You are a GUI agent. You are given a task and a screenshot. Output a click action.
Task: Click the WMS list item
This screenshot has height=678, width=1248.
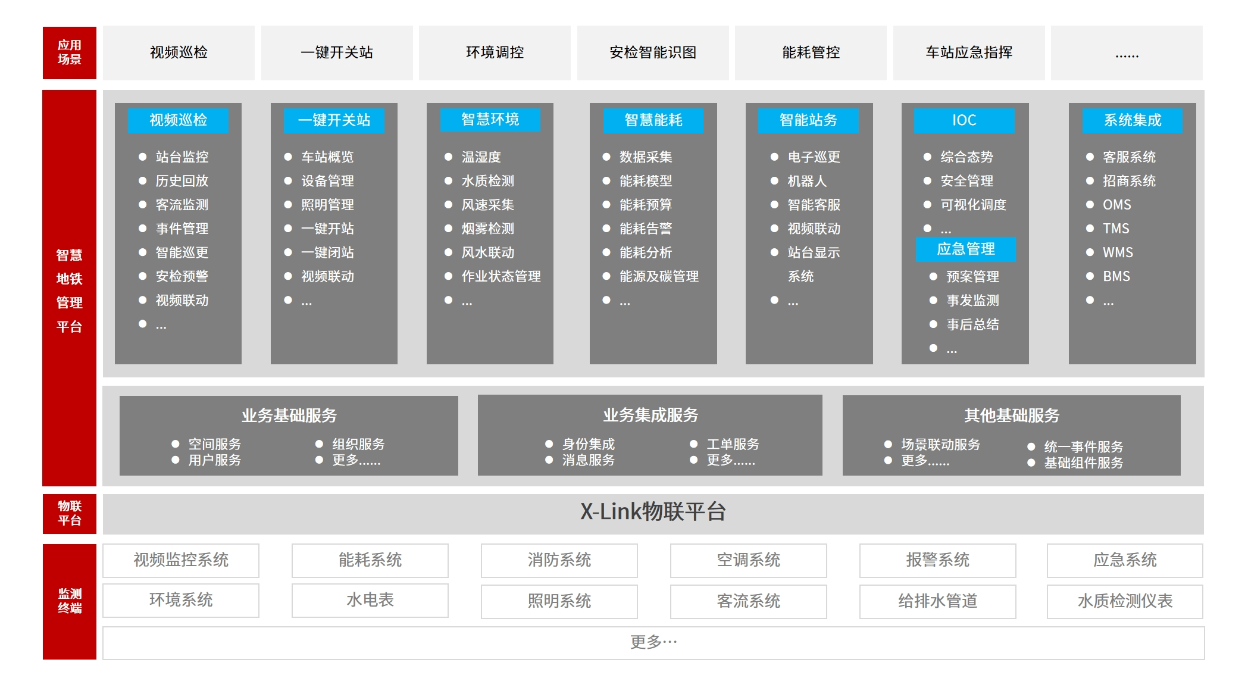[1118, 252]
